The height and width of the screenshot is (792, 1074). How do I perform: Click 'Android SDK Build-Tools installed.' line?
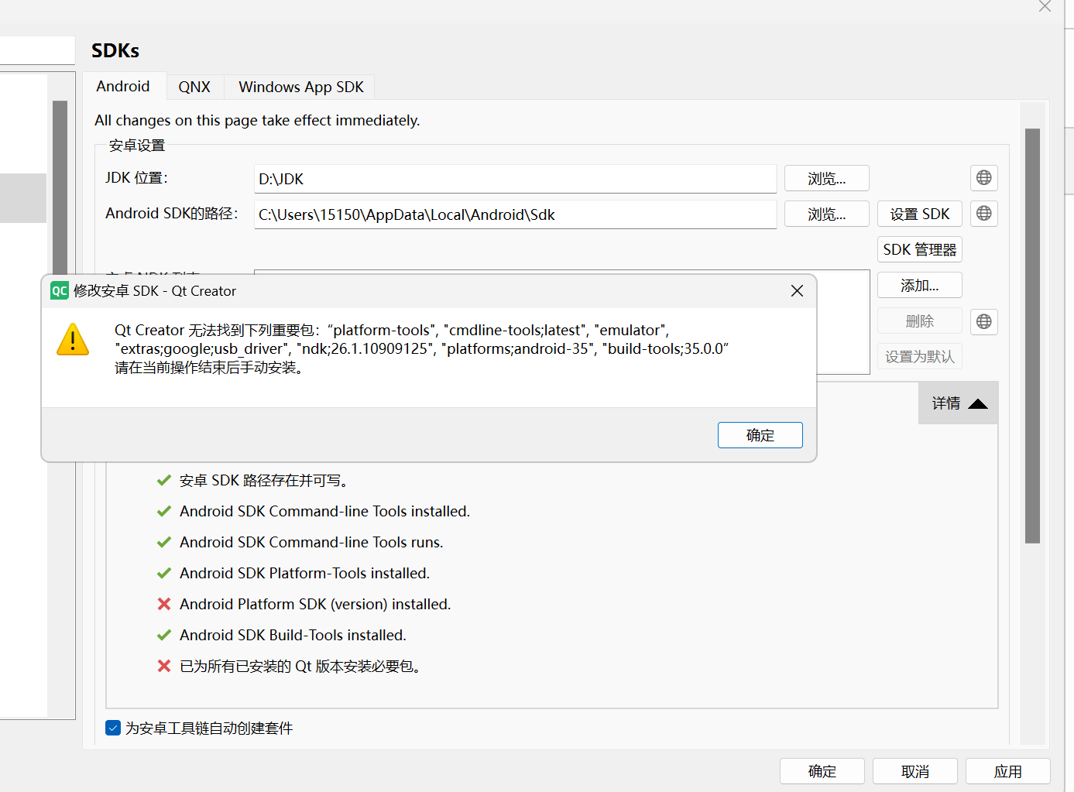[293, 635]
